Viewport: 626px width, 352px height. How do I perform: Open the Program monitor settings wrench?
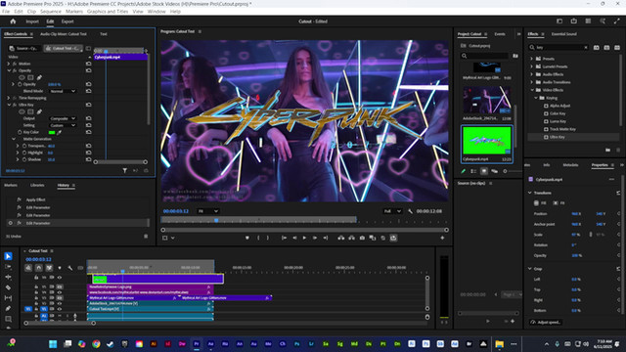click(x=410, y=211)
